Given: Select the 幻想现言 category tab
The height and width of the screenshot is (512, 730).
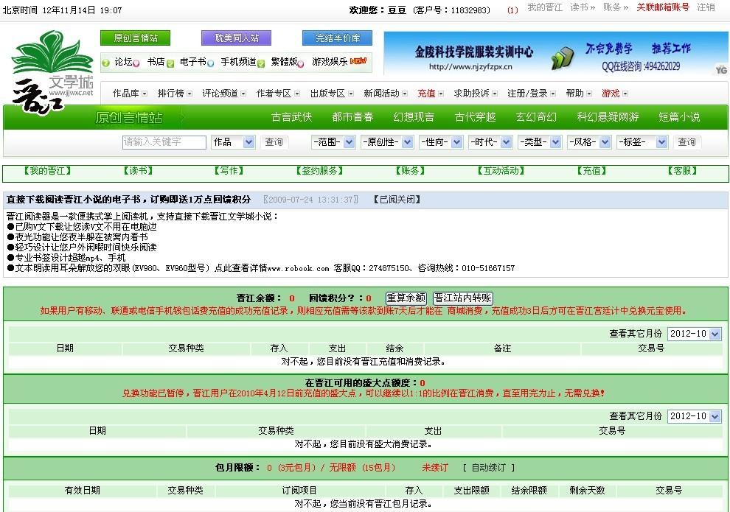Looking at the screenshot, I should click(414, 117).
